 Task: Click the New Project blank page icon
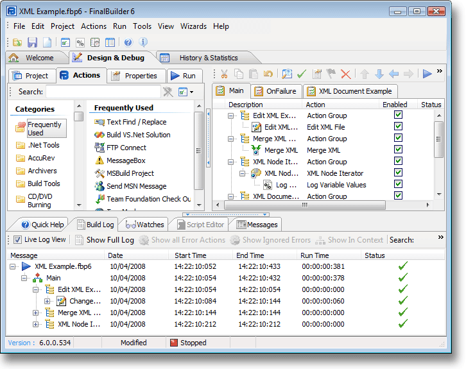[x=47, y=42]
